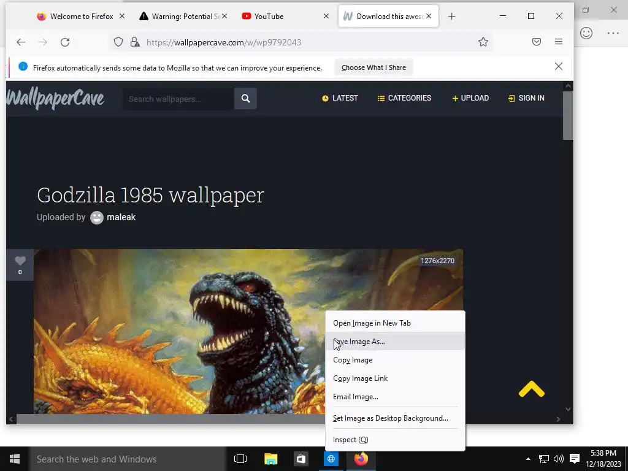
Task: Open the CATEGORIES link
Action: [x=405, y=98]
